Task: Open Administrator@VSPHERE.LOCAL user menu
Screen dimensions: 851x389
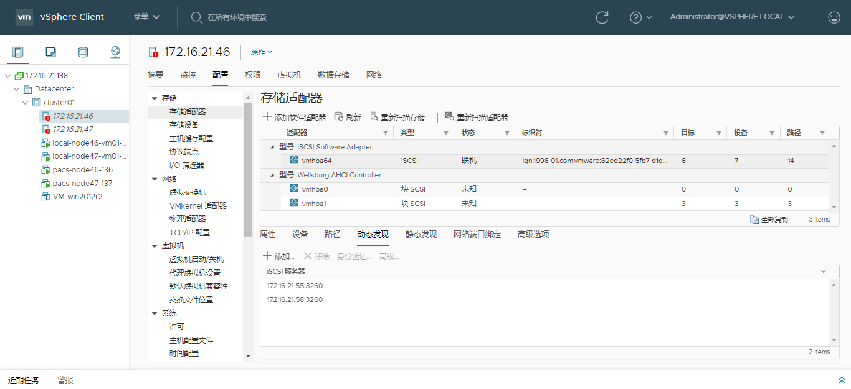Action: [x=732, y=17]
